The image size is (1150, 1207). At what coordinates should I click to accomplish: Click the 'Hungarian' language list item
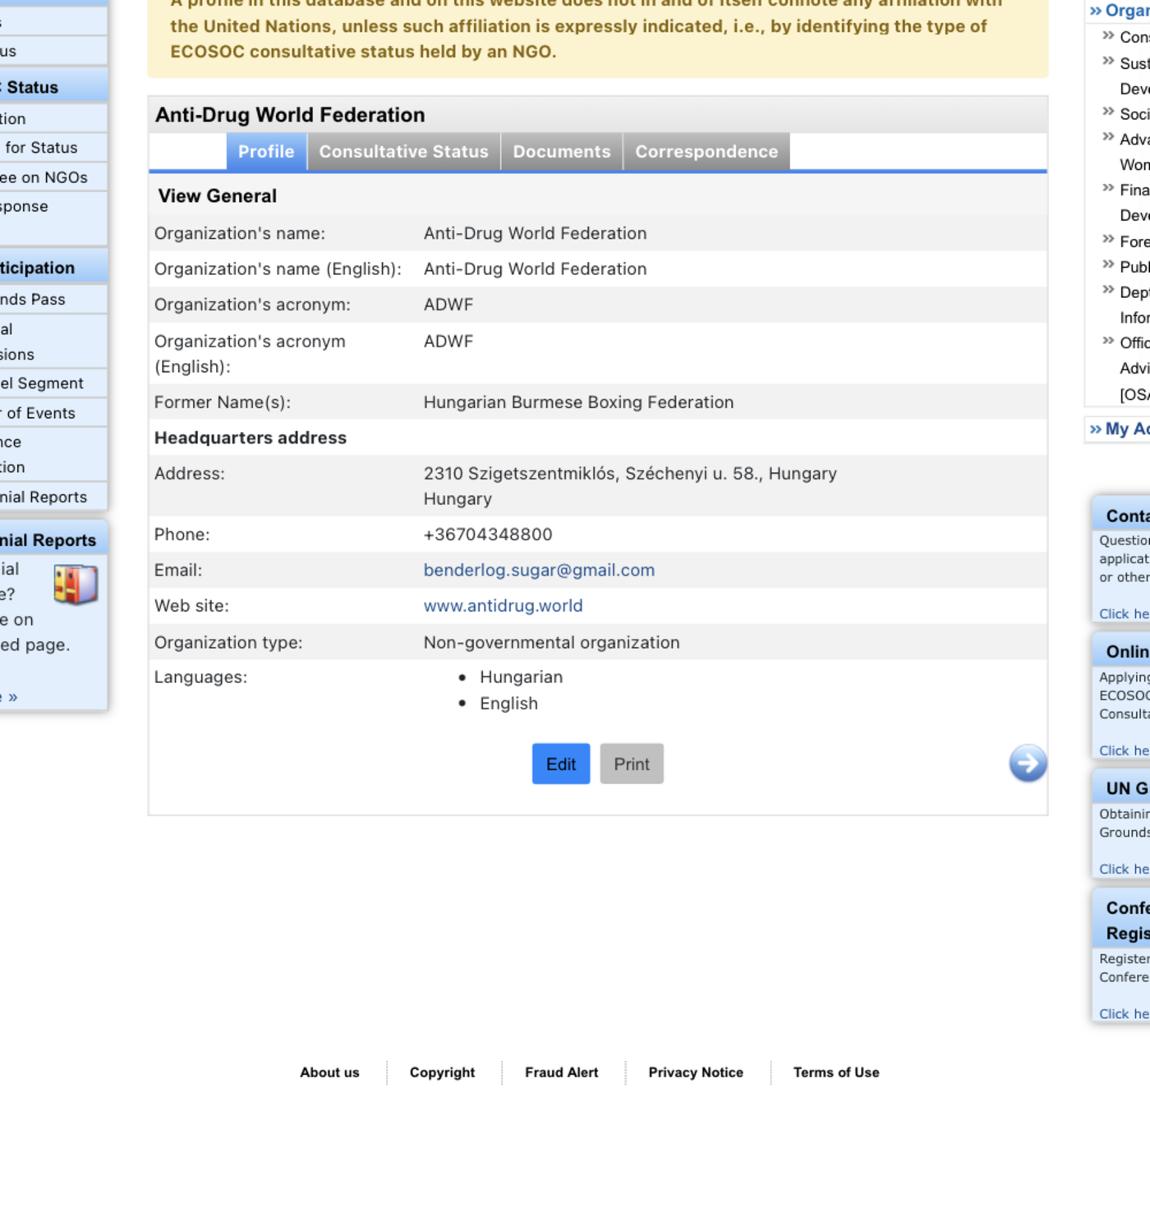(x=521, y=677)
